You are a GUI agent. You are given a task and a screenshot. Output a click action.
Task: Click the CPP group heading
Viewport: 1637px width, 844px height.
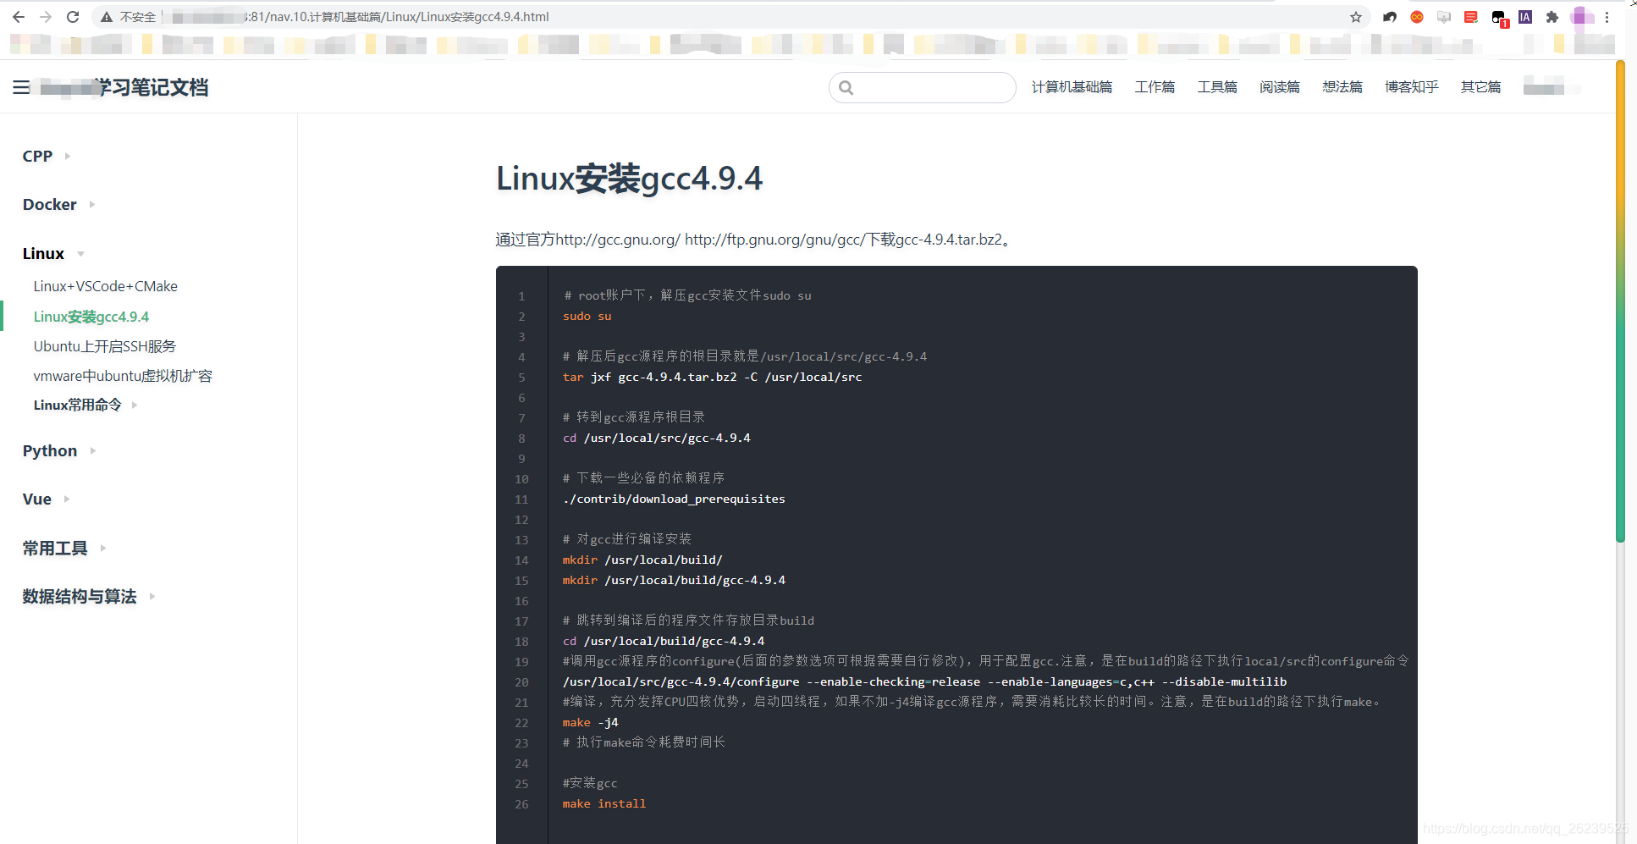(37, 156)
